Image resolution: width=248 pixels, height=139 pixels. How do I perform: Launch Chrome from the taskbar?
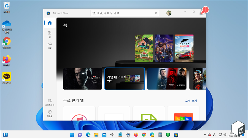pos(144,135)
